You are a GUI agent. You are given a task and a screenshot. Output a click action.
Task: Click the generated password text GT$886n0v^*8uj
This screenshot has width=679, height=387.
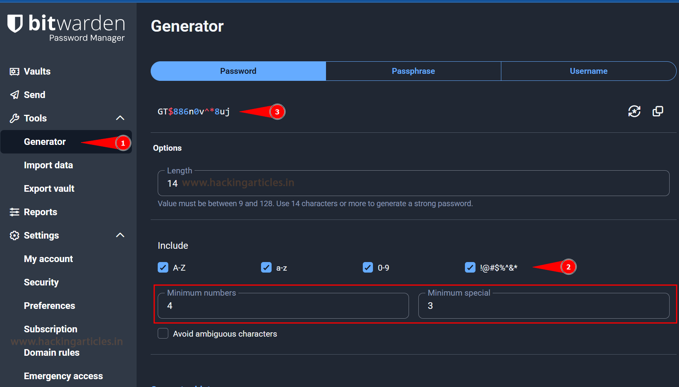click(x=194, y=112)
